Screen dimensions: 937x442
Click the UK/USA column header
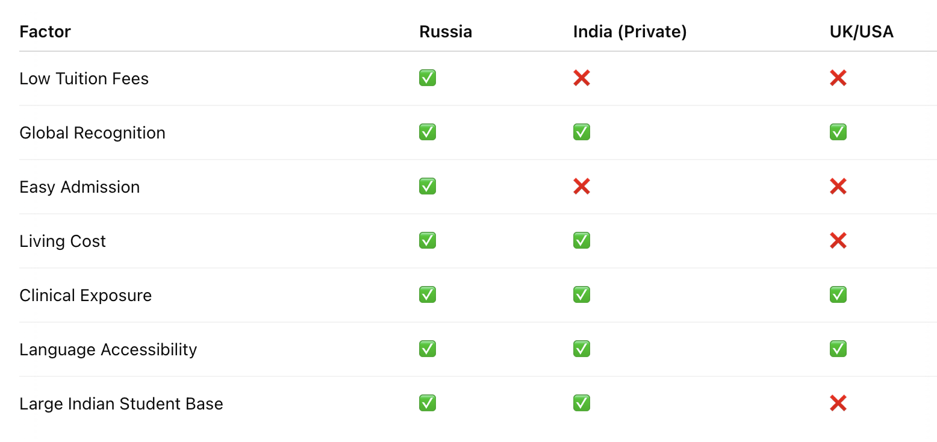coord(862,31)
